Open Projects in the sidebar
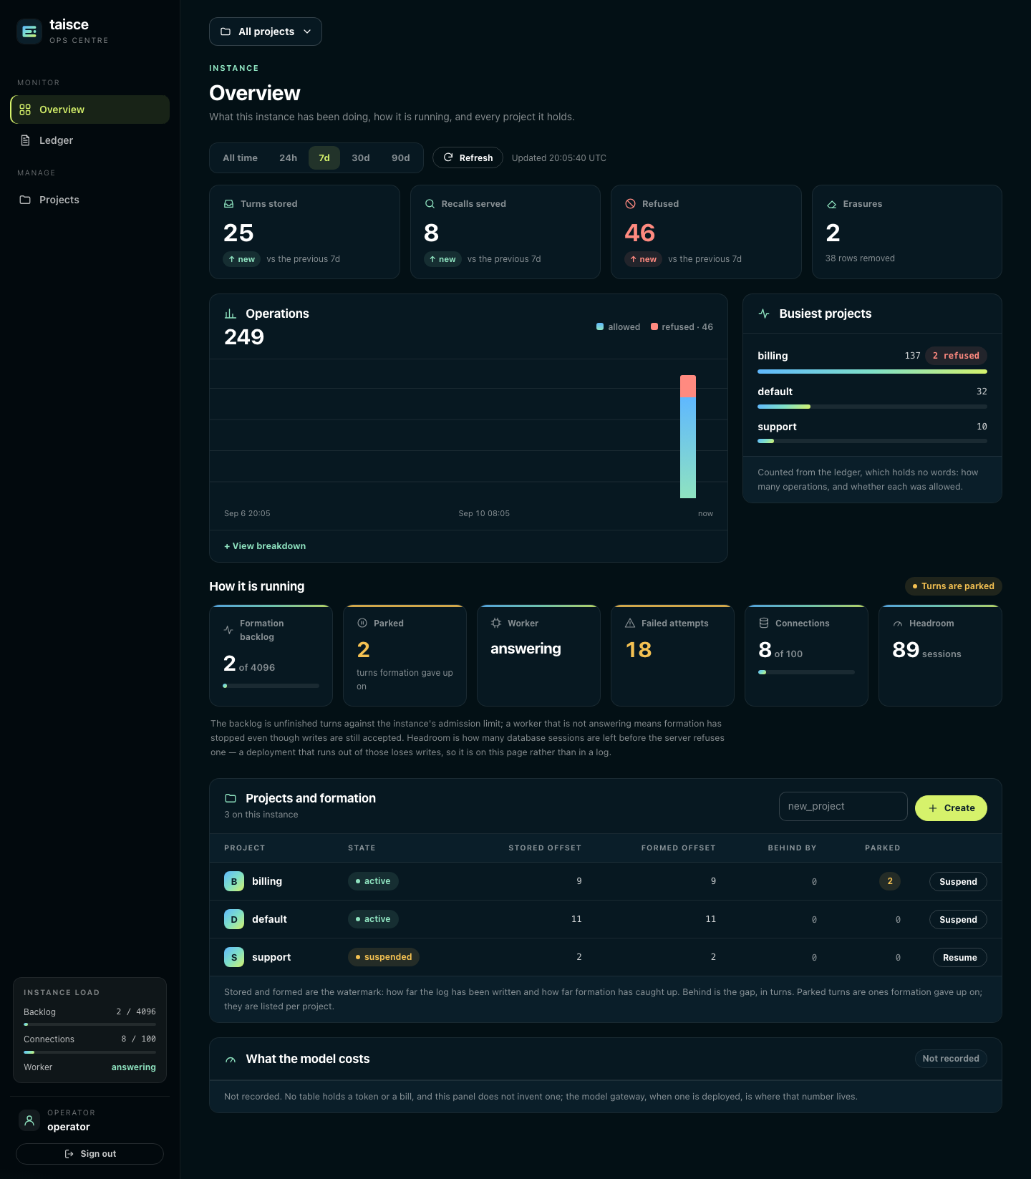This screenshot has width=1031, height=1179. click(90, 200)
